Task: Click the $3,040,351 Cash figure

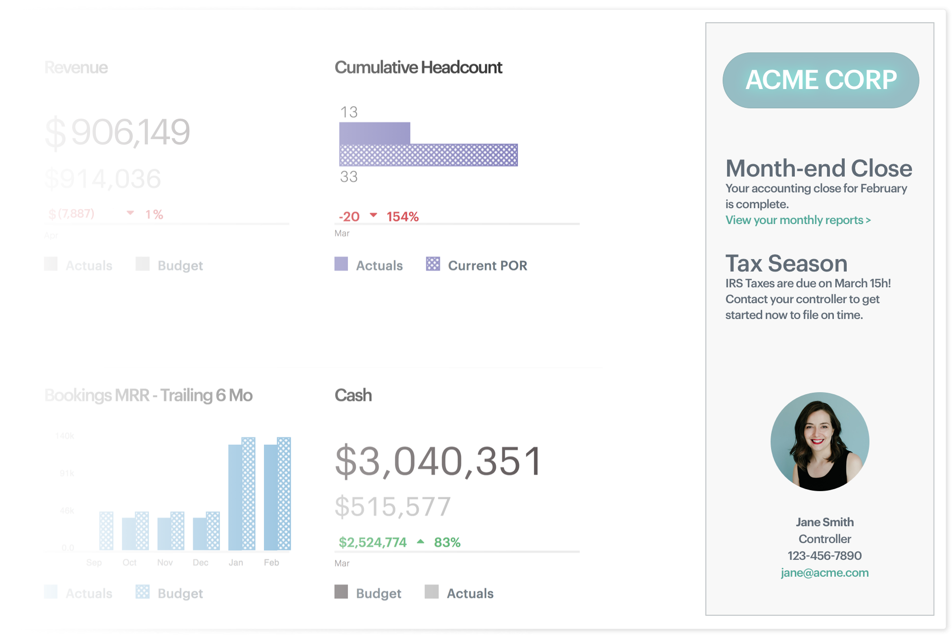Action: (439, 461)
